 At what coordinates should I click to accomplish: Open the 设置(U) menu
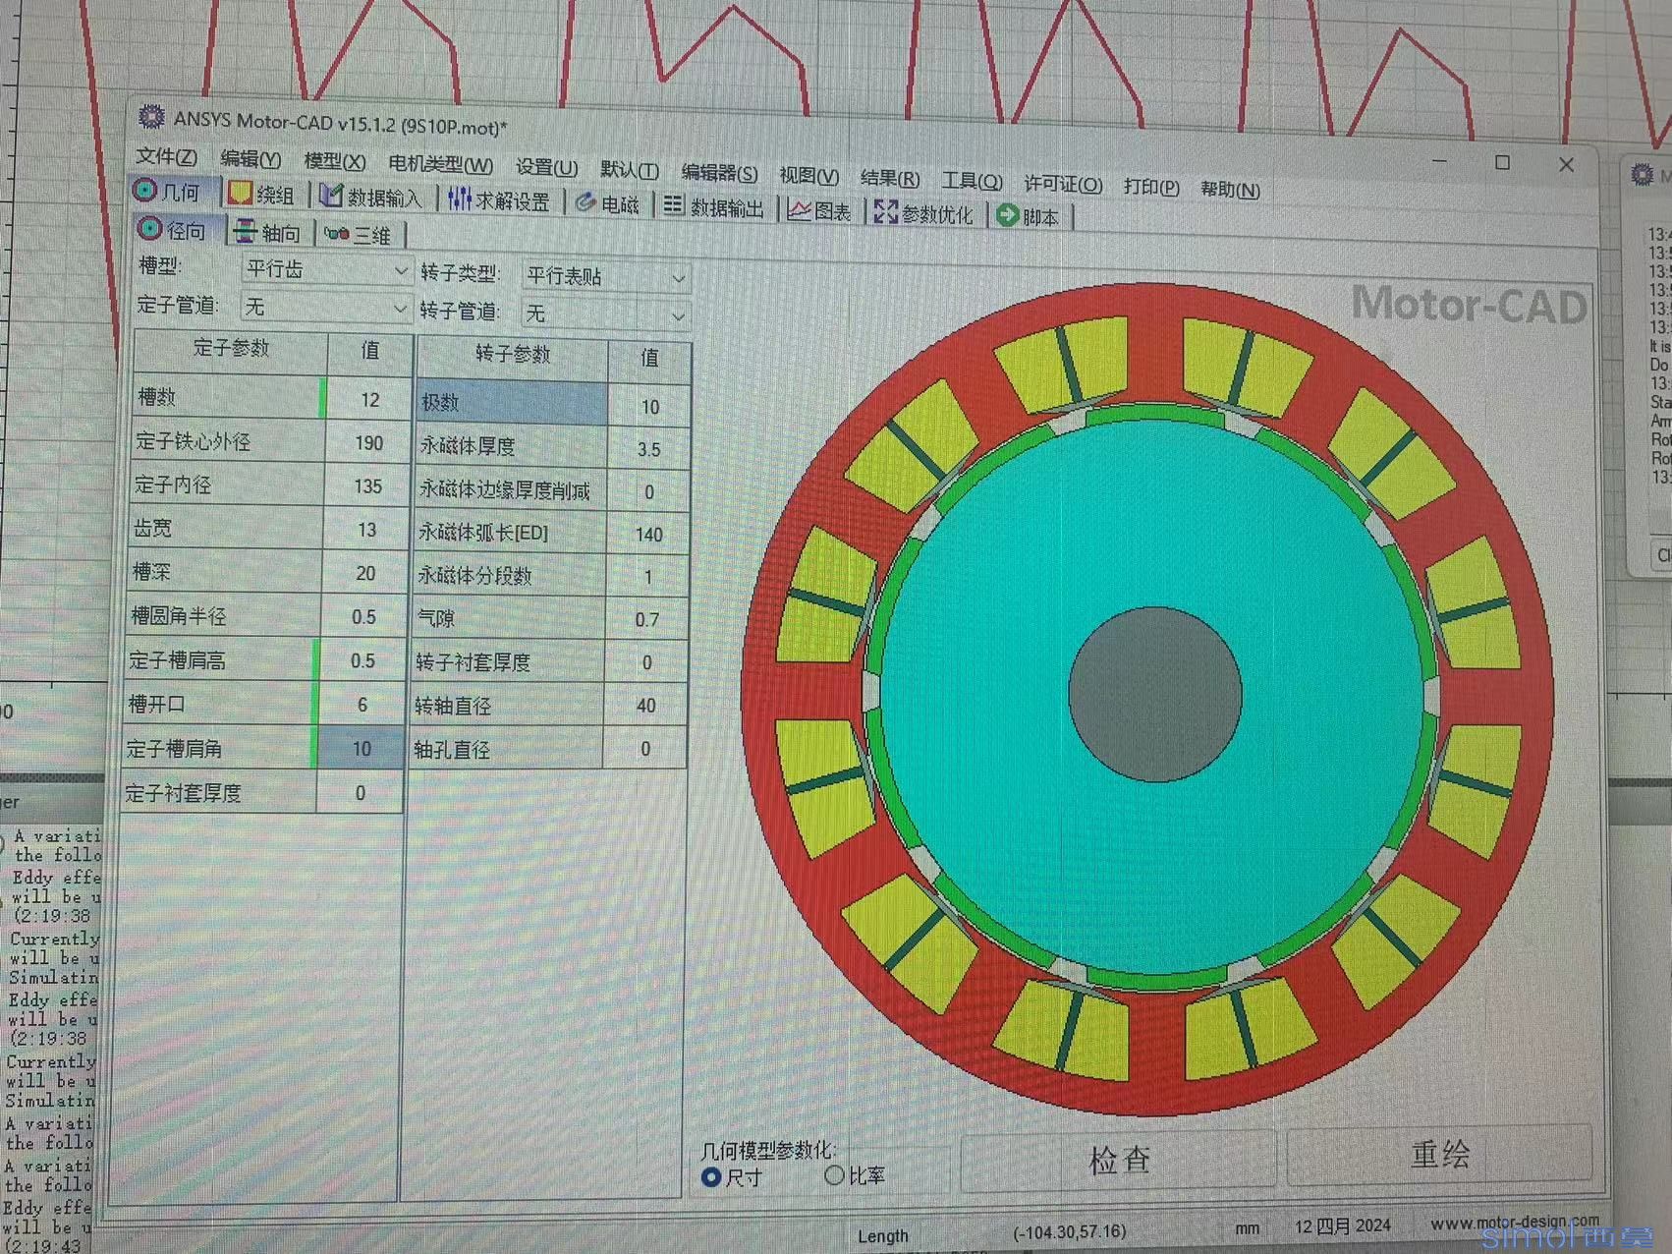[546, 167]
